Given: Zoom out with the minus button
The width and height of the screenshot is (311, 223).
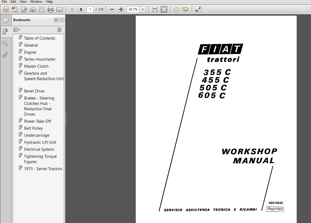Looking at the screenshot, I should tap(112, 9).
